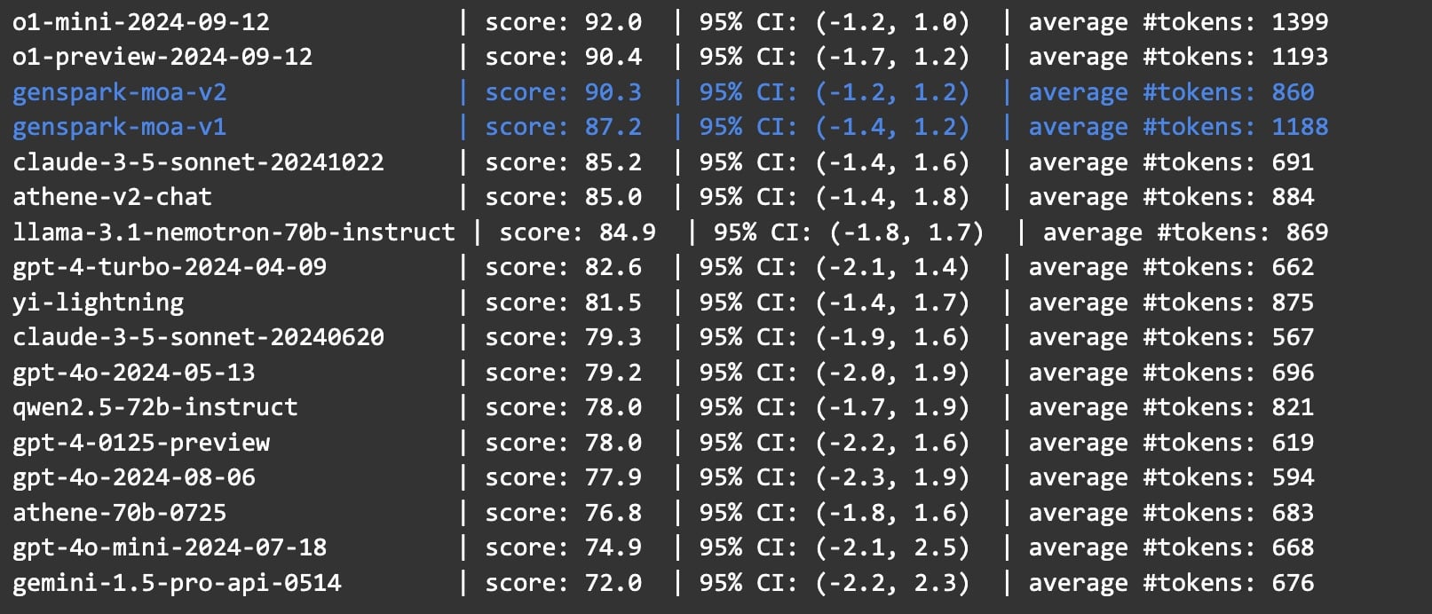This screenshot has height=614, width=1432.
Task: Click average #tokens: 1188
Action: tap(1179, 127)
